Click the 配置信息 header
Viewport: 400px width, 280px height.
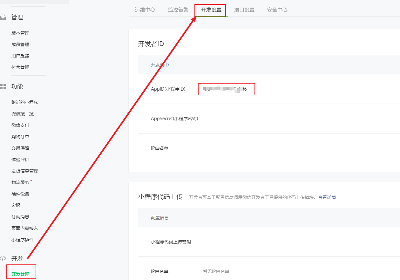160,218
